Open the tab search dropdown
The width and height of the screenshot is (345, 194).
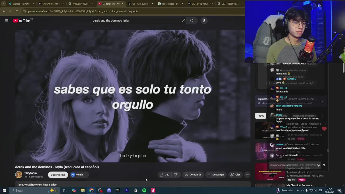[x=4, y=4]
